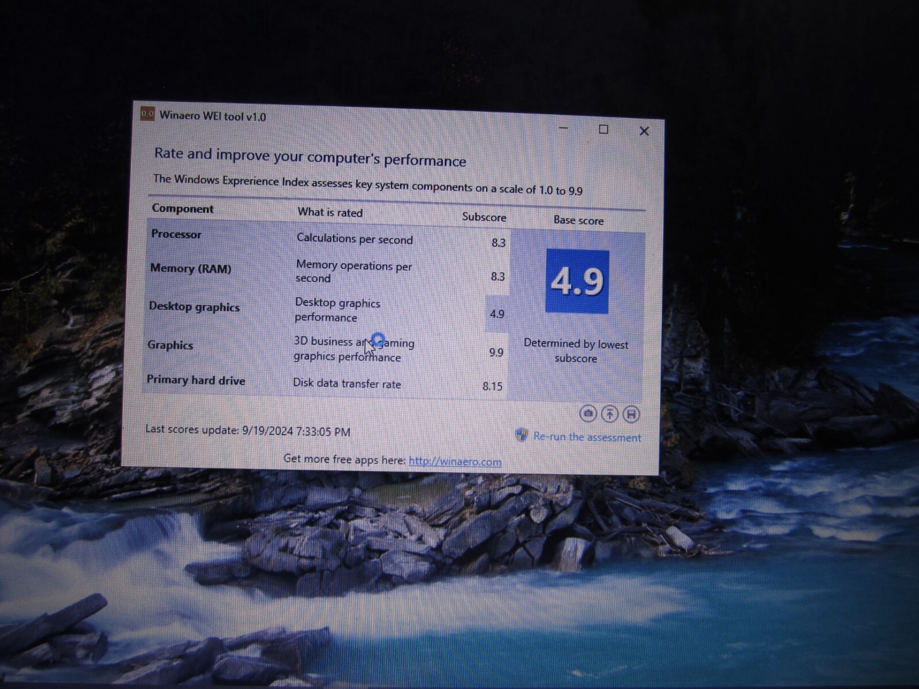The image size is (919, 689).
Task: Click the Graphics subscore 9.9
Action: [x=496, y=353]
